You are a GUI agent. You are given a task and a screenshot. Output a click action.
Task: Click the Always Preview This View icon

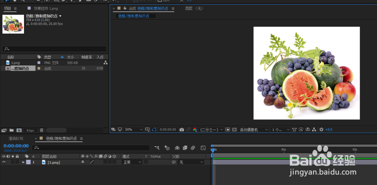pos(113,130)
